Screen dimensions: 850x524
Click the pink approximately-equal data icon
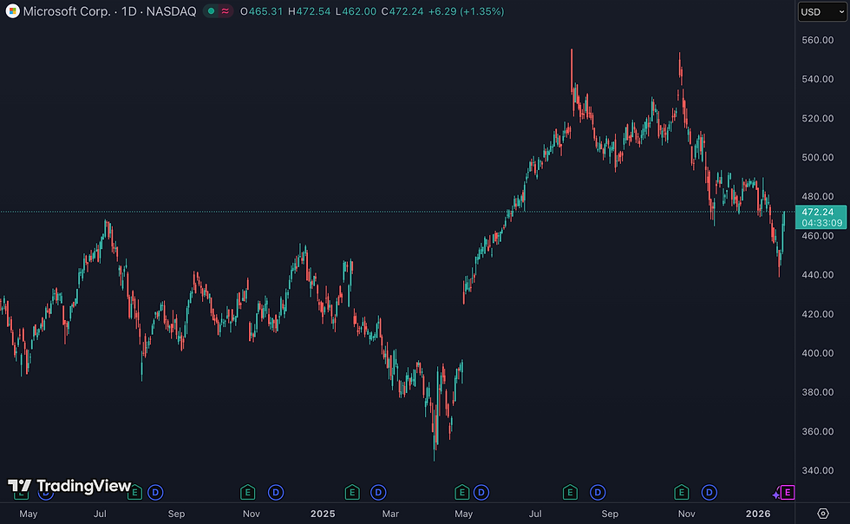(x=225, y=11)
